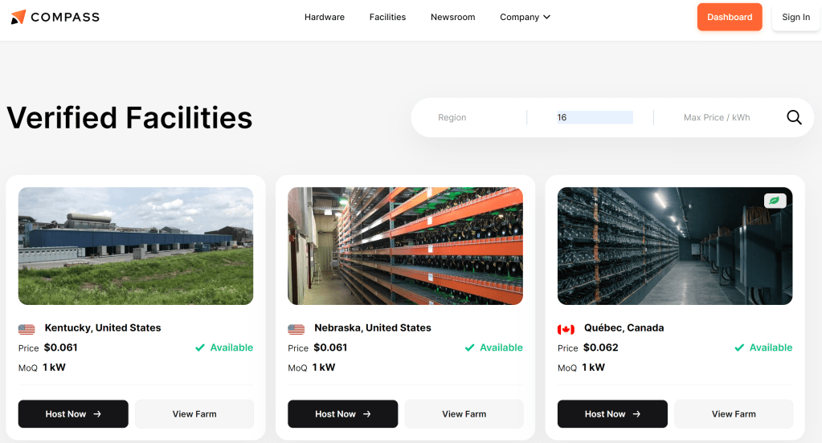Open the Hardware menu item
Image resolution: width=822 pixels, height=443 pixels.
point(325,17)
